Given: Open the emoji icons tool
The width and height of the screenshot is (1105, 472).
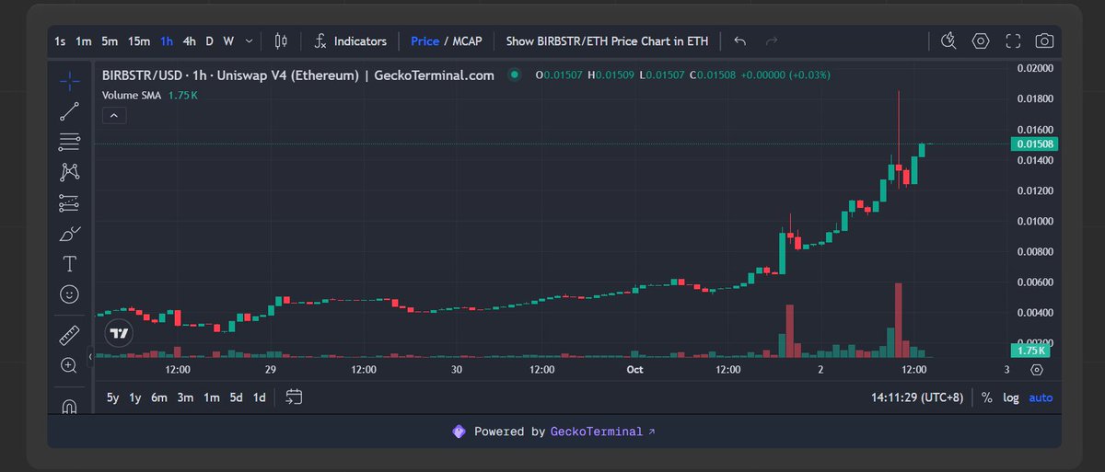Looking at the screenshot, I should (x=69, y=294).
